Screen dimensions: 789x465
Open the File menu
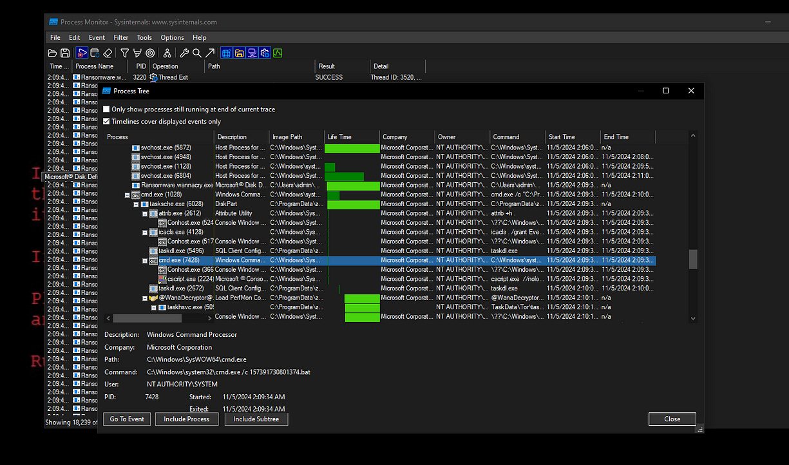[x=55, y=37]
